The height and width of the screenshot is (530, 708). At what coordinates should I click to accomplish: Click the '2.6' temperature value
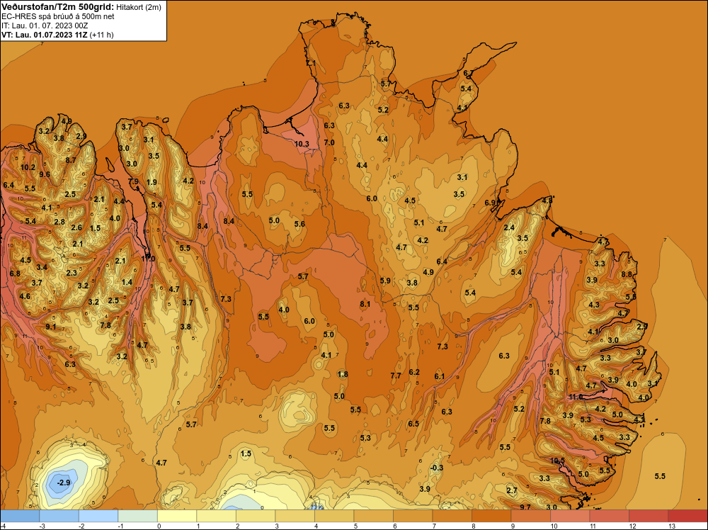pos(76,227)
